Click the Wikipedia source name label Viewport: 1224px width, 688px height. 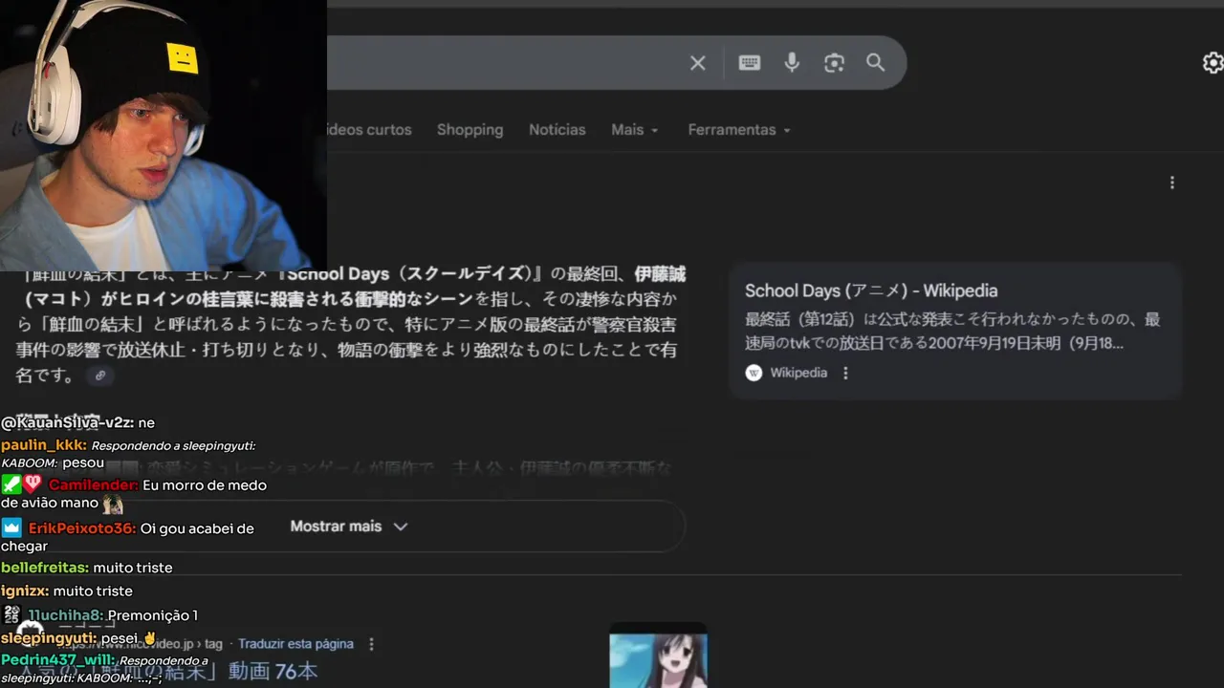tap(798, 373)
